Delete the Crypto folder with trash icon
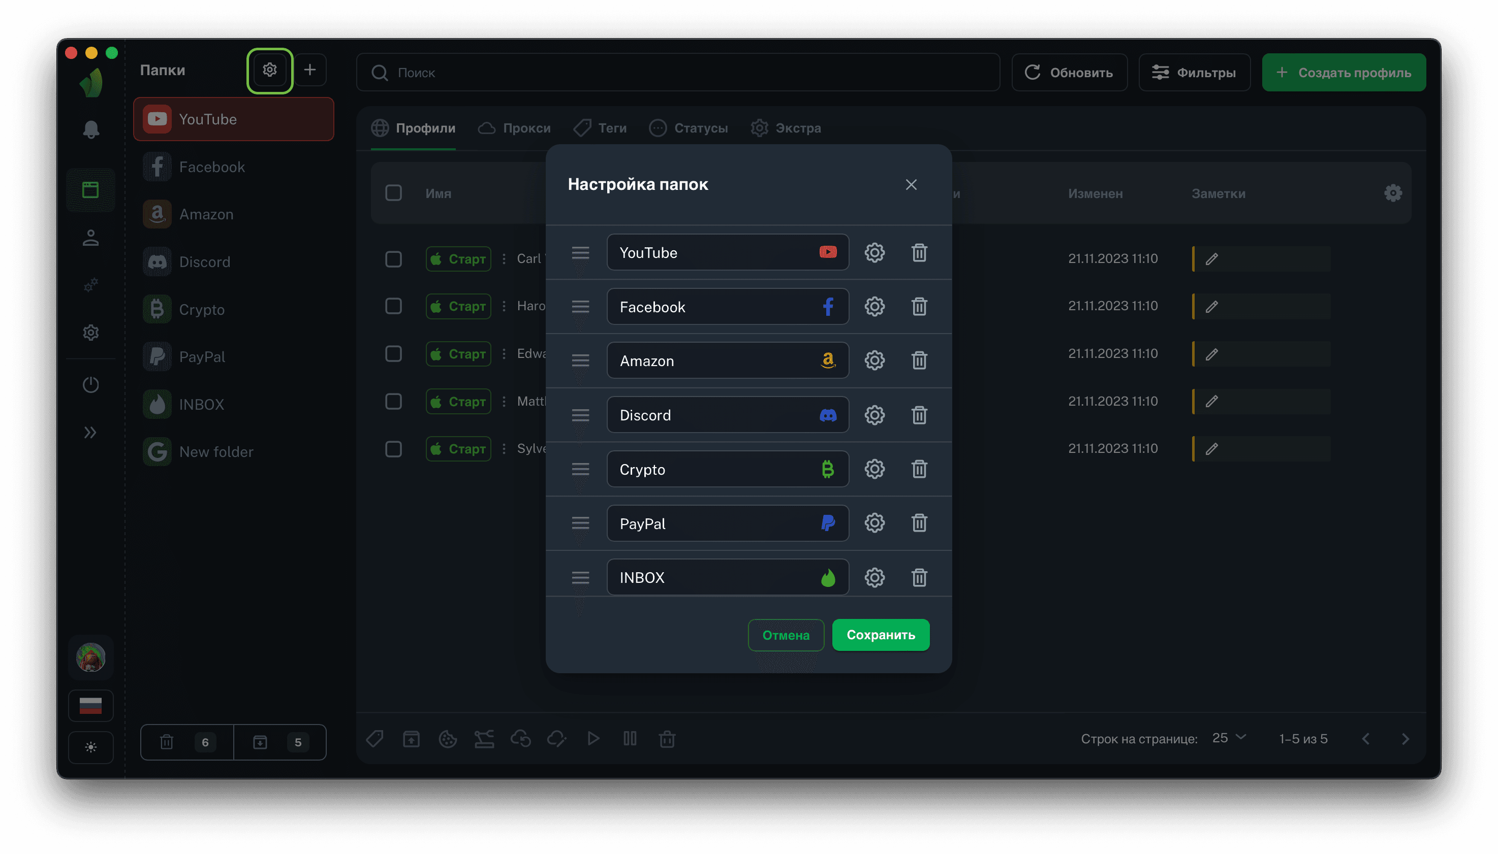Screen dimensions: 1498x854 click(919, 469)
